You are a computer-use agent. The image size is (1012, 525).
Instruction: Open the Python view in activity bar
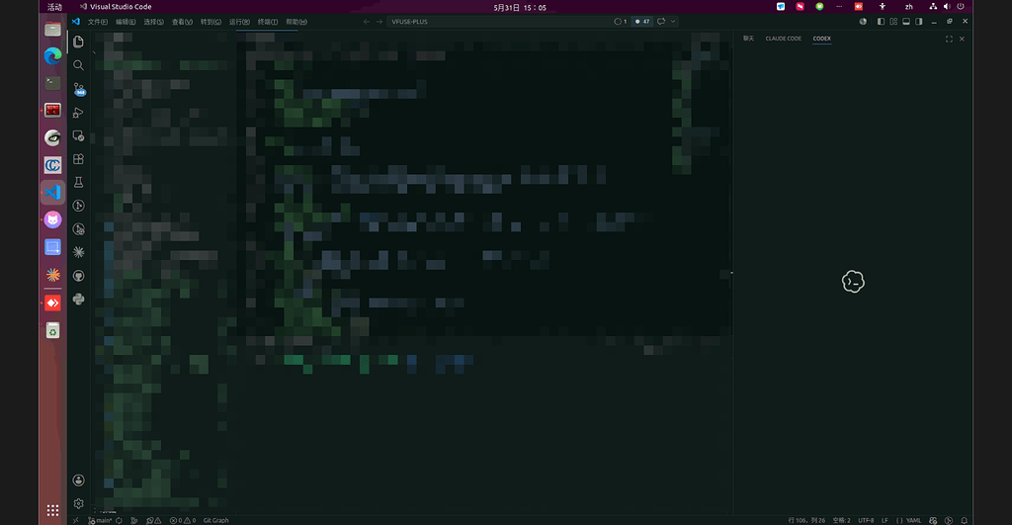point(78,299)
